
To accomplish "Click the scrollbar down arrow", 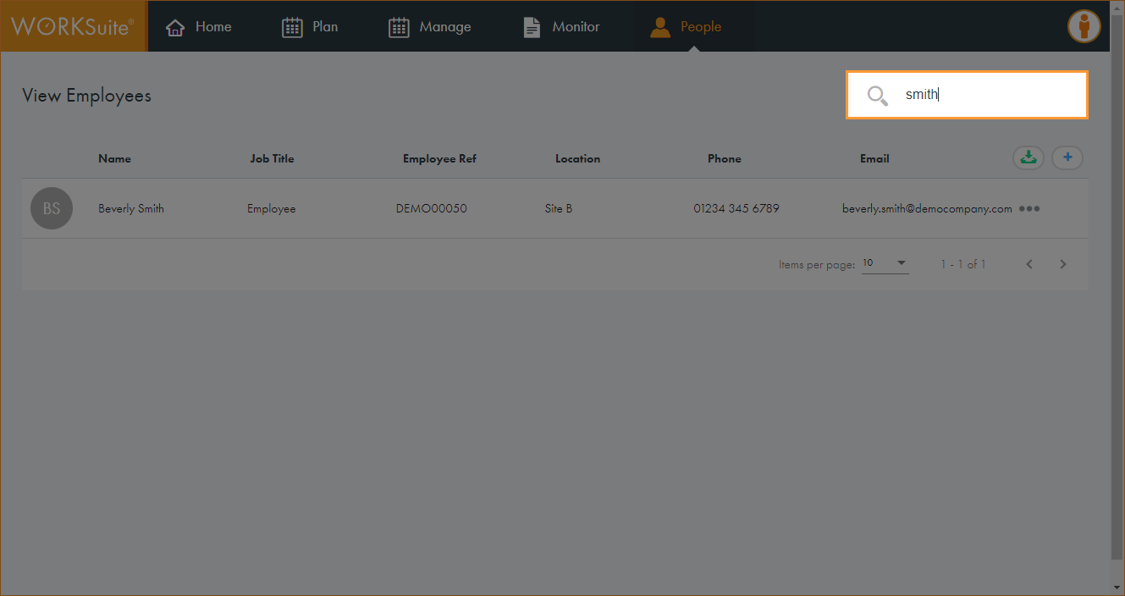I will tap(1117, 587).
